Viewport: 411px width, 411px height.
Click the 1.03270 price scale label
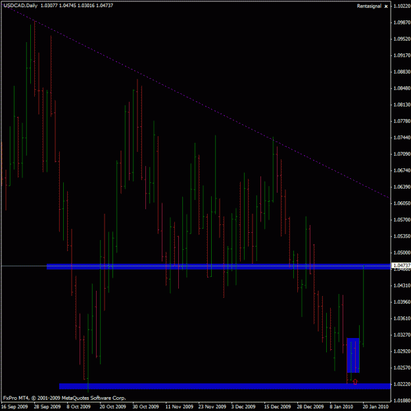402,335
